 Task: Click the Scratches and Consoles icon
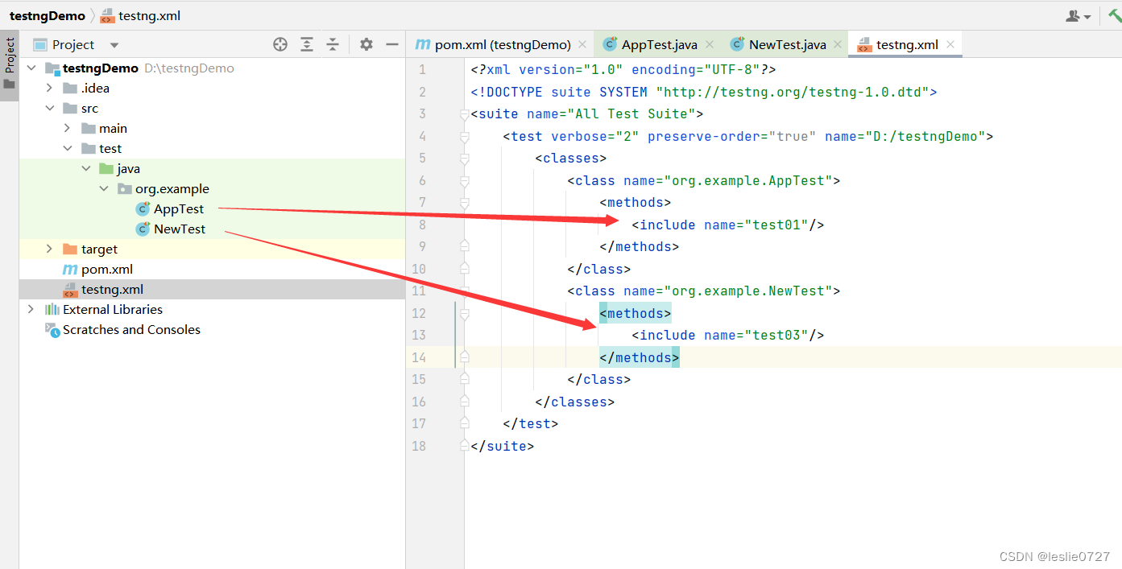pos(52,330)
